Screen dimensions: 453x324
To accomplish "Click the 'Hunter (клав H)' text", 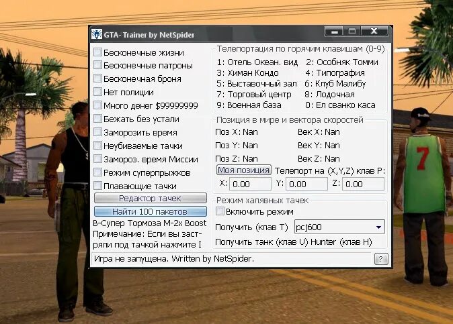I will (341, 242).
